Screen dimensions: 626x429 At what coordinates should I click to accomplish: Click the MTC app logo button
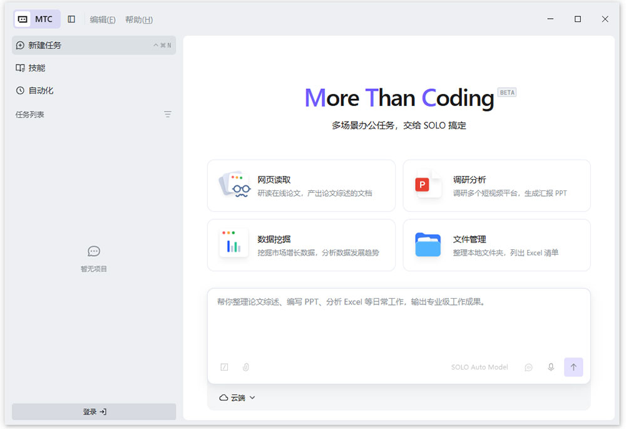(37, 19)
